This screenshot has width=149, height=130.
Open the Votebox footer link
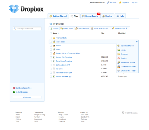coord(62,121)
